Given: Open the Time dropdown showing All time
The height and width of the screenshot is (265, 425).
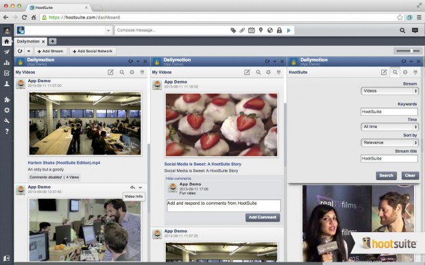Looking at the screenshot, I should 389,127.
